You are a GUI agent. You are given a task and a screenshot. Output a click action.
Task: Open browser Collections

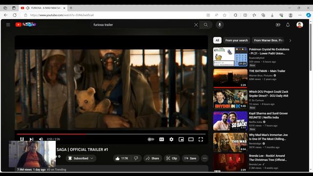pyautogui.click(x=263, y=15)
